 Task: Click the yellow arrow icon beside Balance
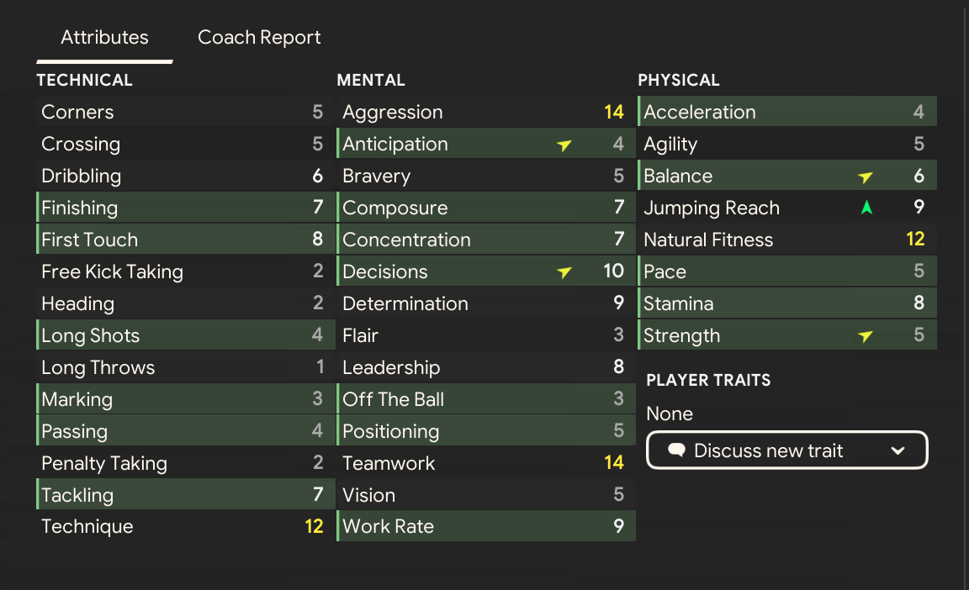pos(865,176)
